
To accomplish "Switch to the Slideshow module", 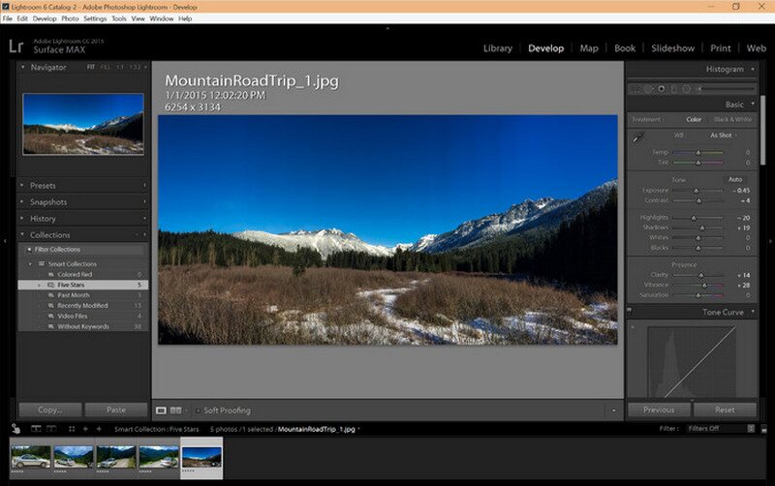I will pos(672,48).
